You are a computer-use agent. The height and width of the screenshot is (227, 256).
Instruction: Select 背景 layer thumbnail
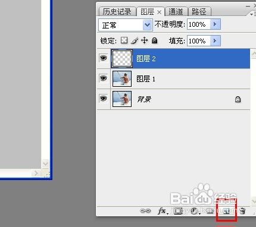point(122,99)
